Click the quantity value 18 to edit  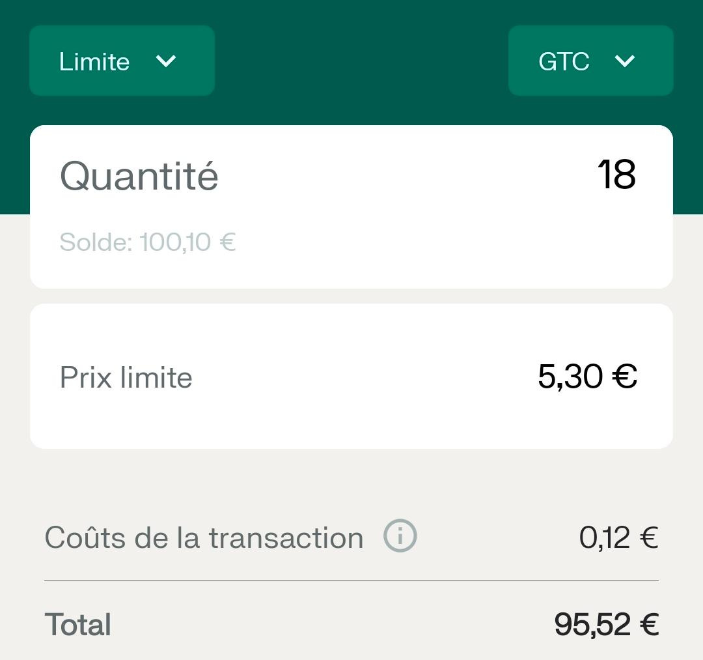tap(616, 174)
